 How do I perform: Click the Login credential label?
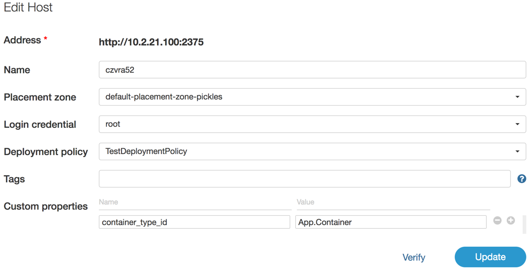click(40, 125)
